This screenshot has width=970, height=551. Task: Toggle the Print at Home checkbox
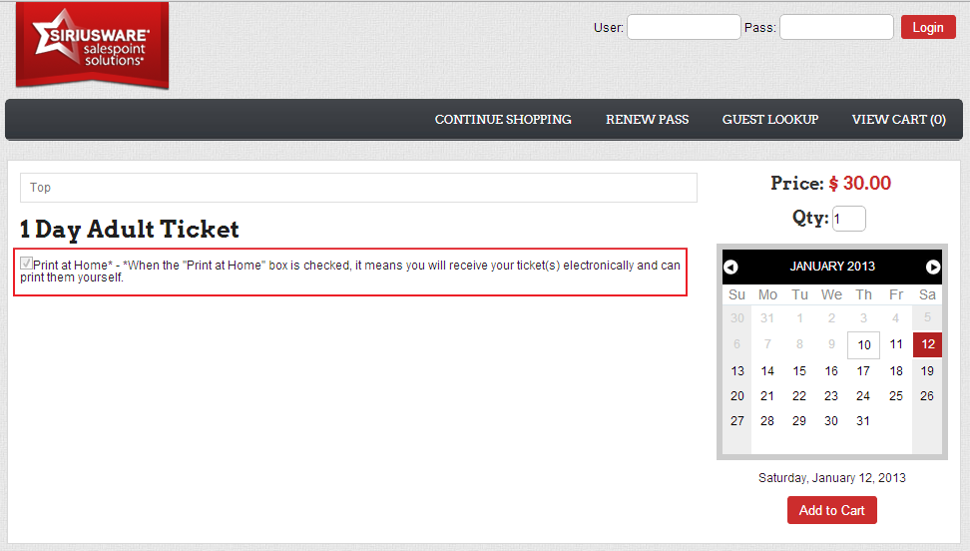[x=26, y=264]
